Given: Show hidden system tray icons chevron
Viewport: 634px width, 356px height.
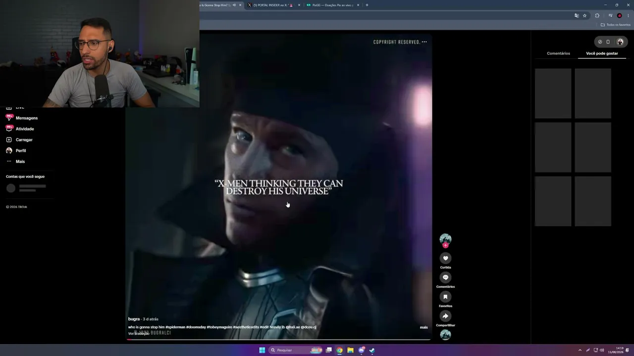Looking at the screenshot, I should (x=580, y=350).
